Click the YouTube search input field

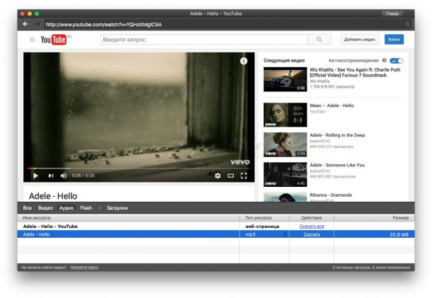pos(205,40)
